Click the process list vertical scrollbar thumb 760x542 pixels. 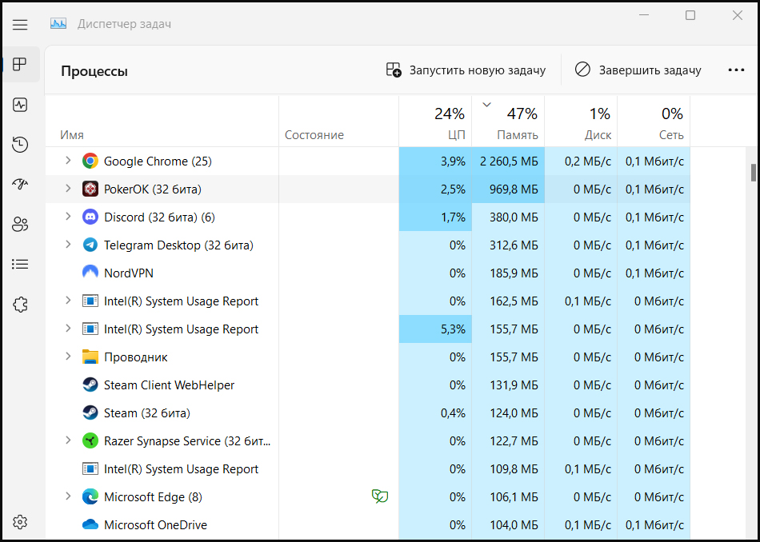(x=754, y=173)
